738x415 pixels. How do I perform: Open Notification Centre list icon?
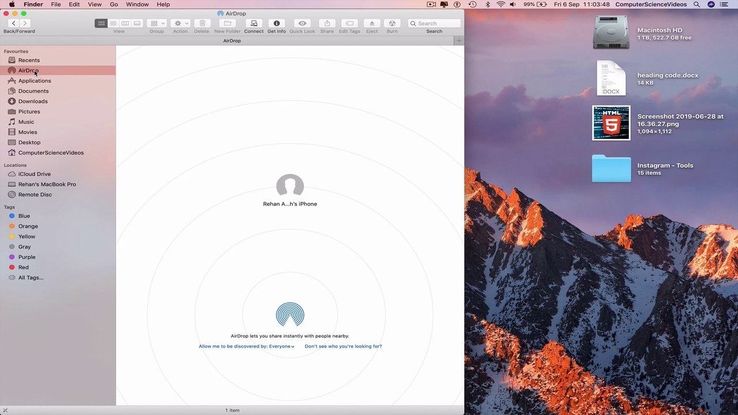(724, 4)
